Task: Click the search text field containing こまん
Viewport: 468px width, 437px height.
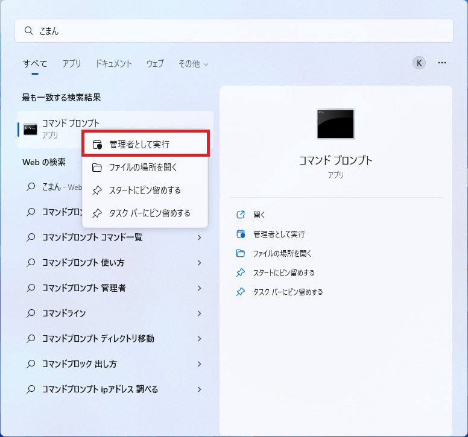Action: (234, 31)
